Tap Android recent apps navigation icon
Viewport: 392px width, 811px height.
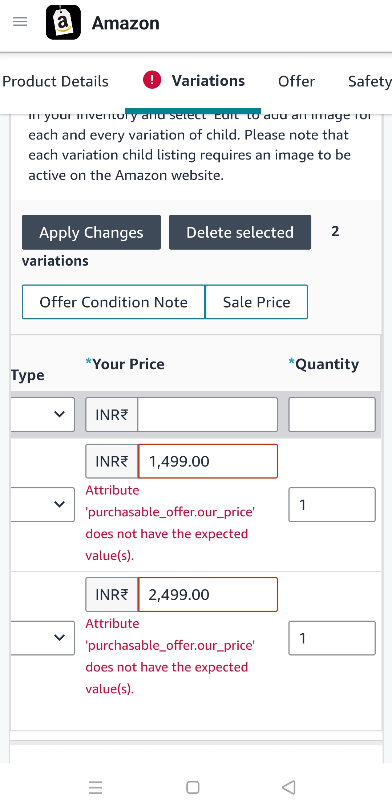click(x=96, y=787)
